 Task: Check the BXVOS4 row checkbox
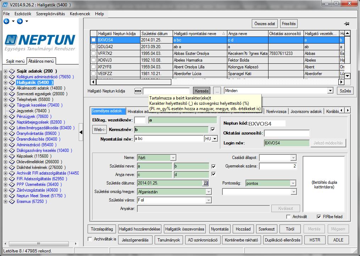(x=93, y=40)
